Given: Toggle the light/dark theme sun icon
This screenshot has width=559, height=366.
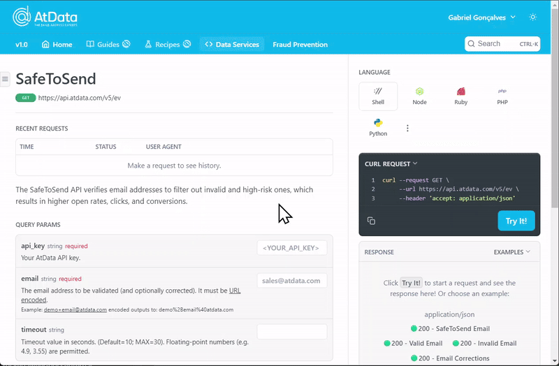Looking at the screenshot, I should 533,17.
